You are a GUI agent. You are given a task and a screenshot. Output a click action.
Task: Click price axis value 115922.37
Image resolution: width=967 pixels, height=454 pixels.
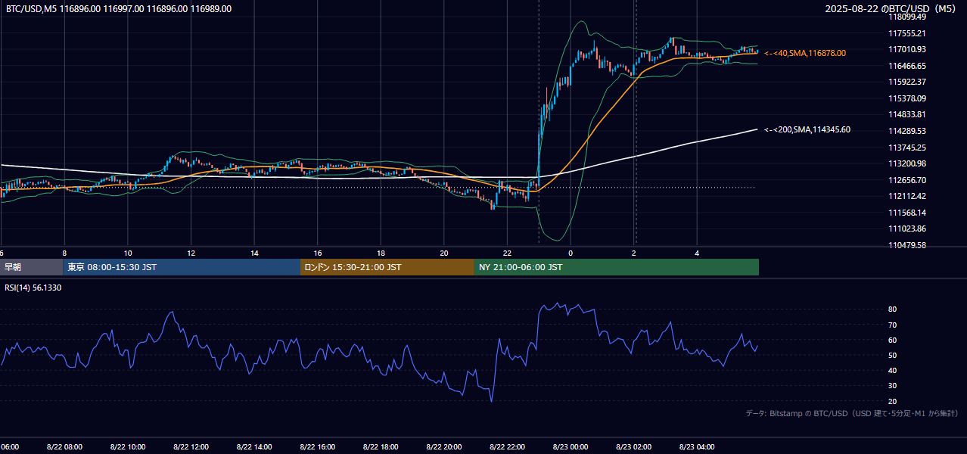coord(907,82)
